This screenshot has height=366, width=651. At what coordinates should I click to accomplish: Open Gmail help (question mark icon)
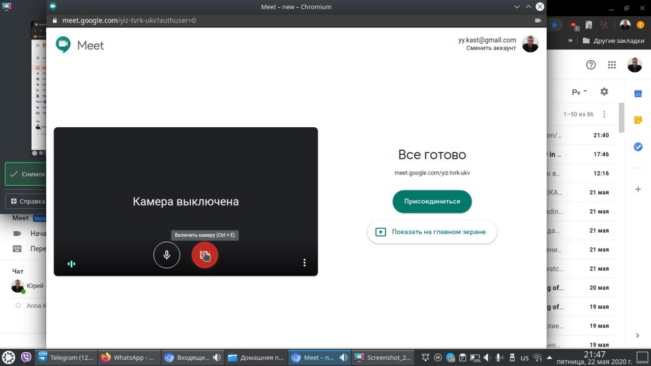(x=591, y=65)
